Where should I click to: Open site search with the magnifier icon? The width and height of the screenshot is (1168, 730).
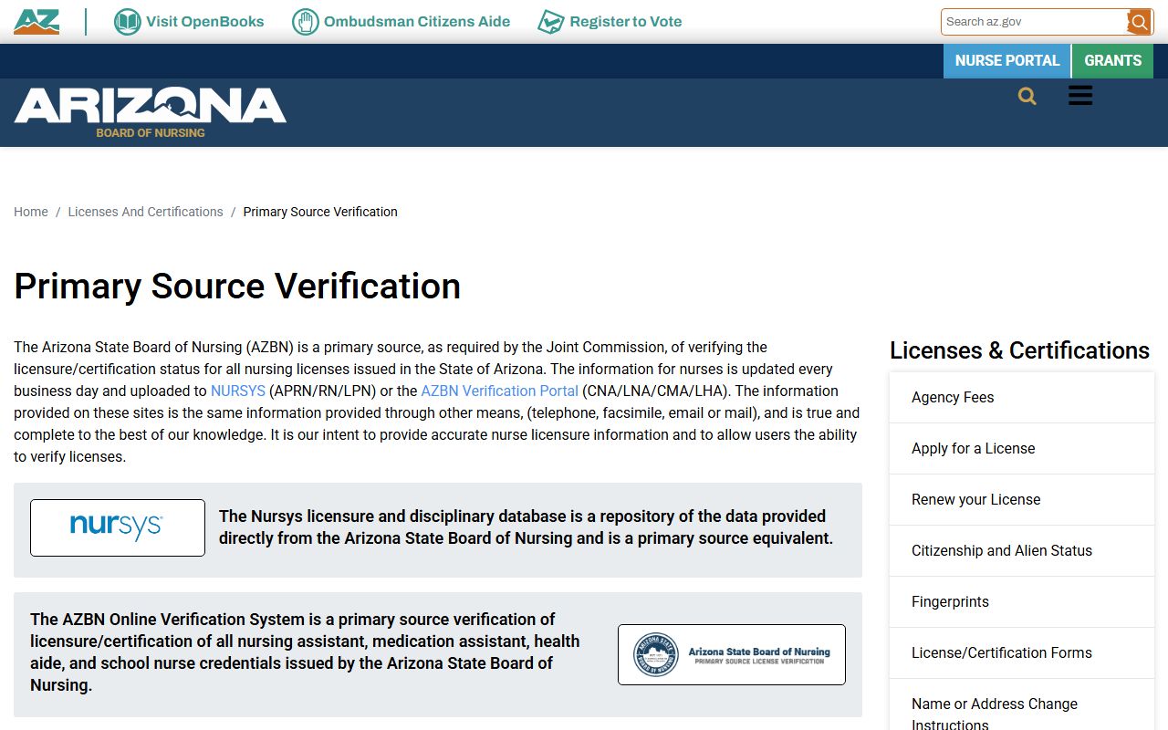click(x=1027, y=96)
